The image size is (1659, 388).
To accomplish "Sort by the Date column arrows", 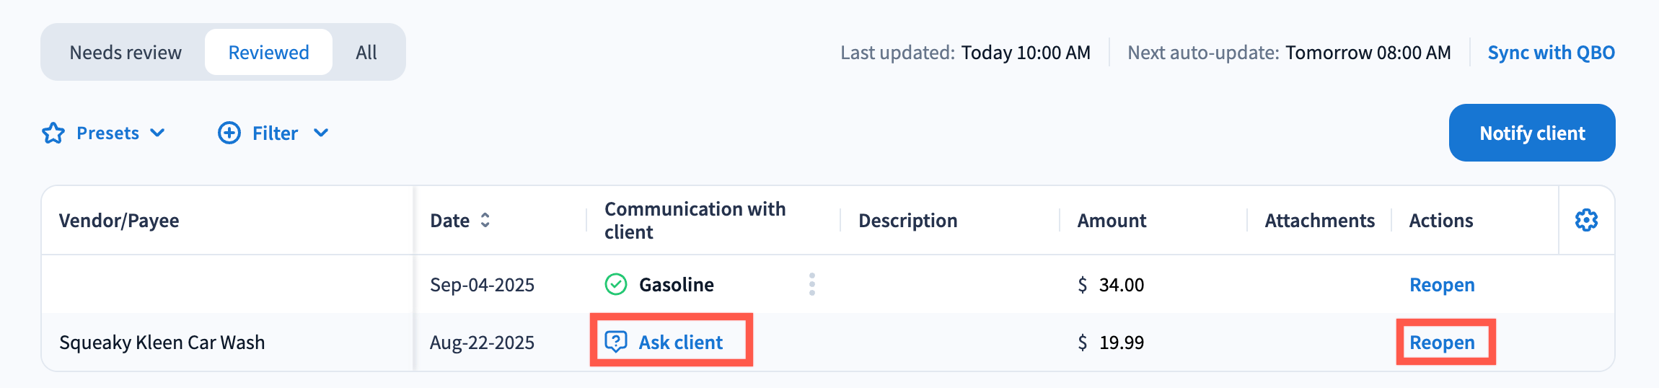I will point(485,221).
